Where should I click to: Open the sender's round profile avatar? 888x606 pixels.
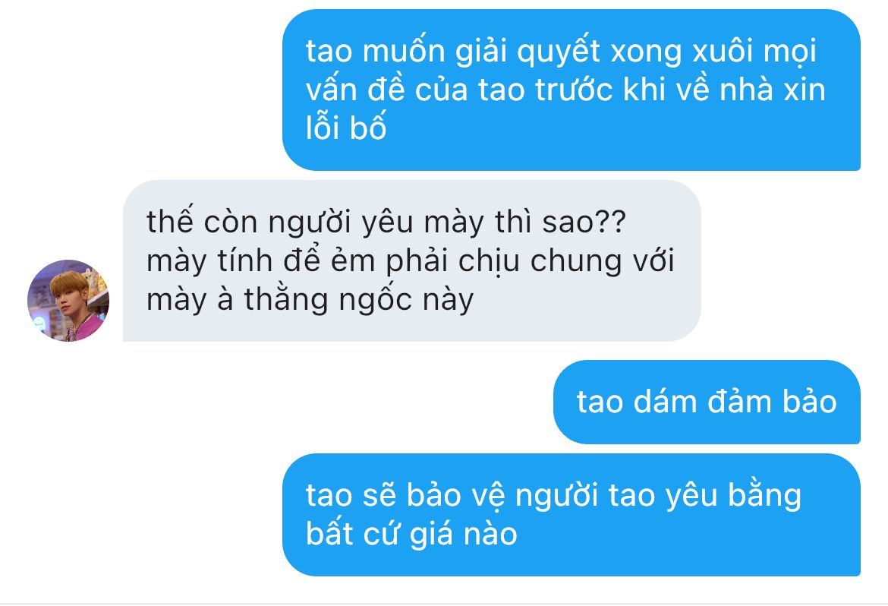68,301
